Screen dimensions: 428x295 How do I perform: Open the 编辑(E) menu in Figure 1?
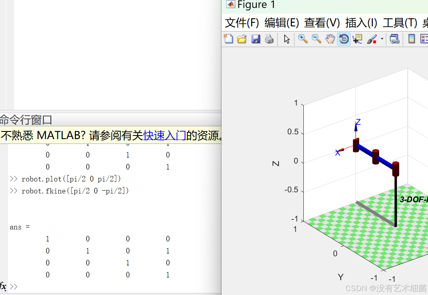[x=282, y=23]
